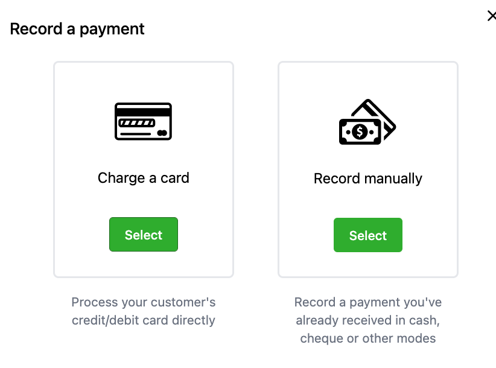
Task: Click the "Record a payment you've" description line
Action: pos(368,302)
